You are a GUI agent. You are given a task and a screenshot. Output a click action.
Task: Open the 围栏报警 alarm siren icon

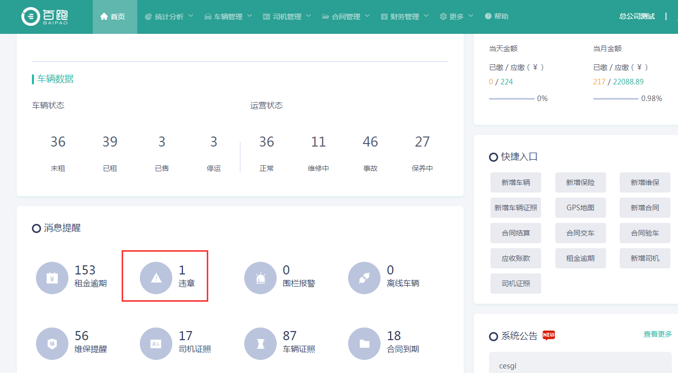[x=260, y=278]
